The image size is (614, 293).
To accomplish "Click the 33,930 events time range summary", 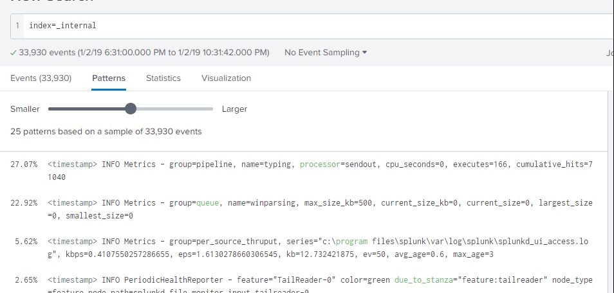I will point(144,53).
